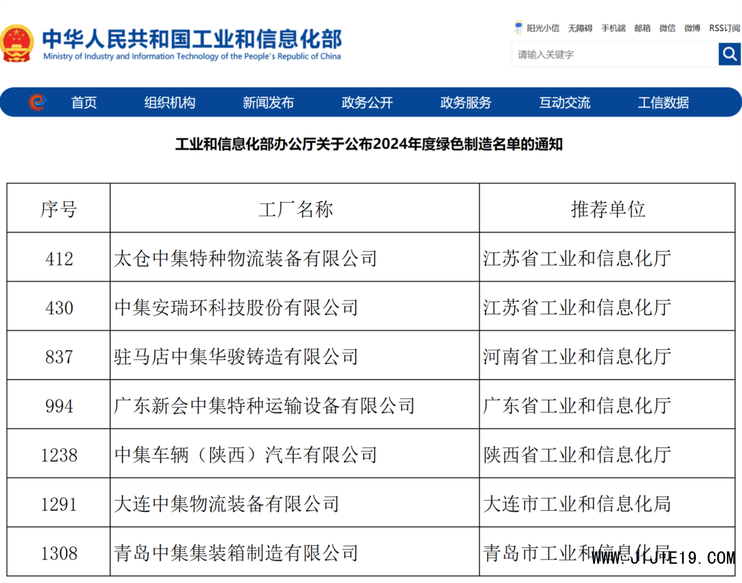Open the 首页 navigation tab
The image size is (742, 583).
pos(84,102)
